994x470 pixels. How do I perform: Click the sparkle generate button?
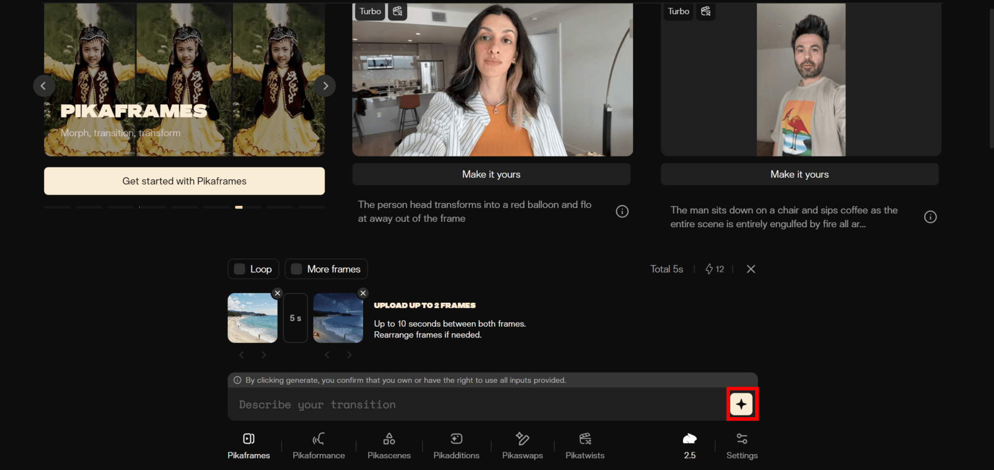[x=741, y=404]
